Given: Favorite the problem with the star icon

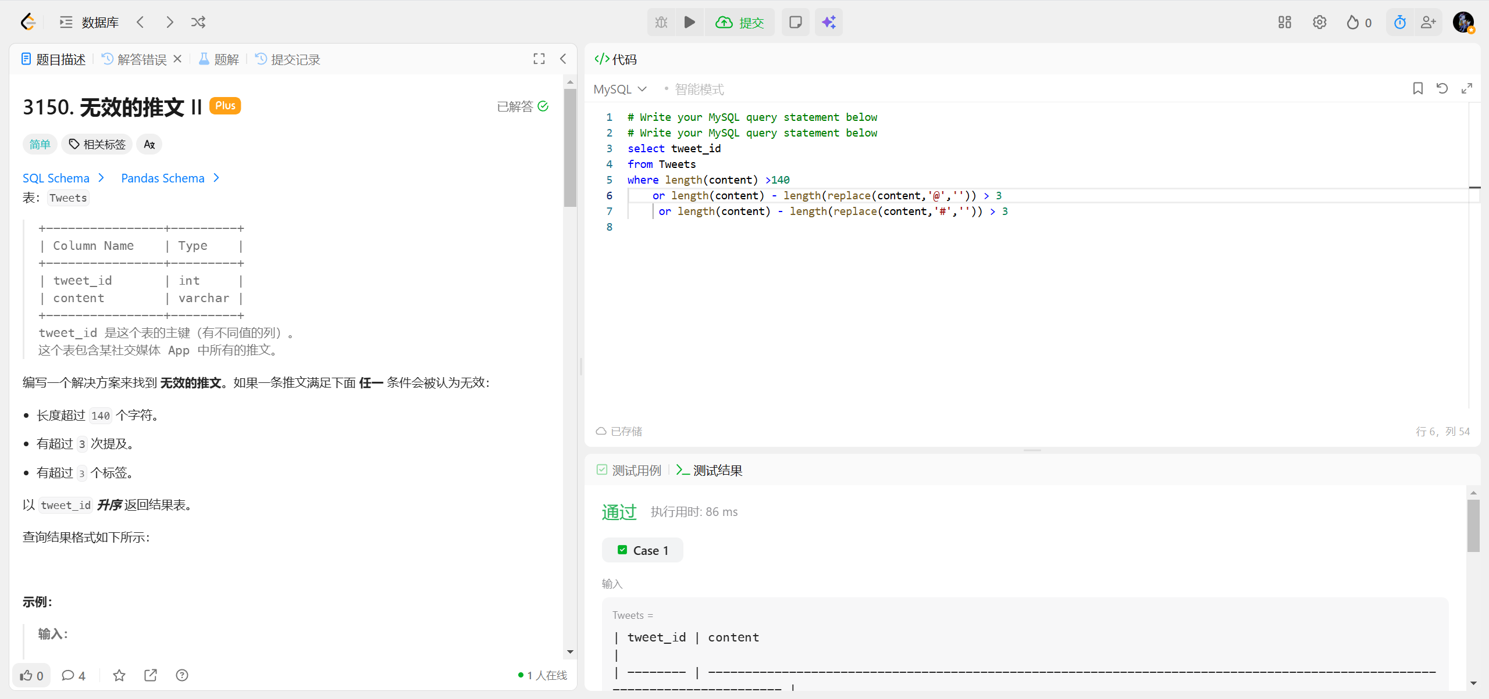Looking at the screenshot, I should (119, 675).
